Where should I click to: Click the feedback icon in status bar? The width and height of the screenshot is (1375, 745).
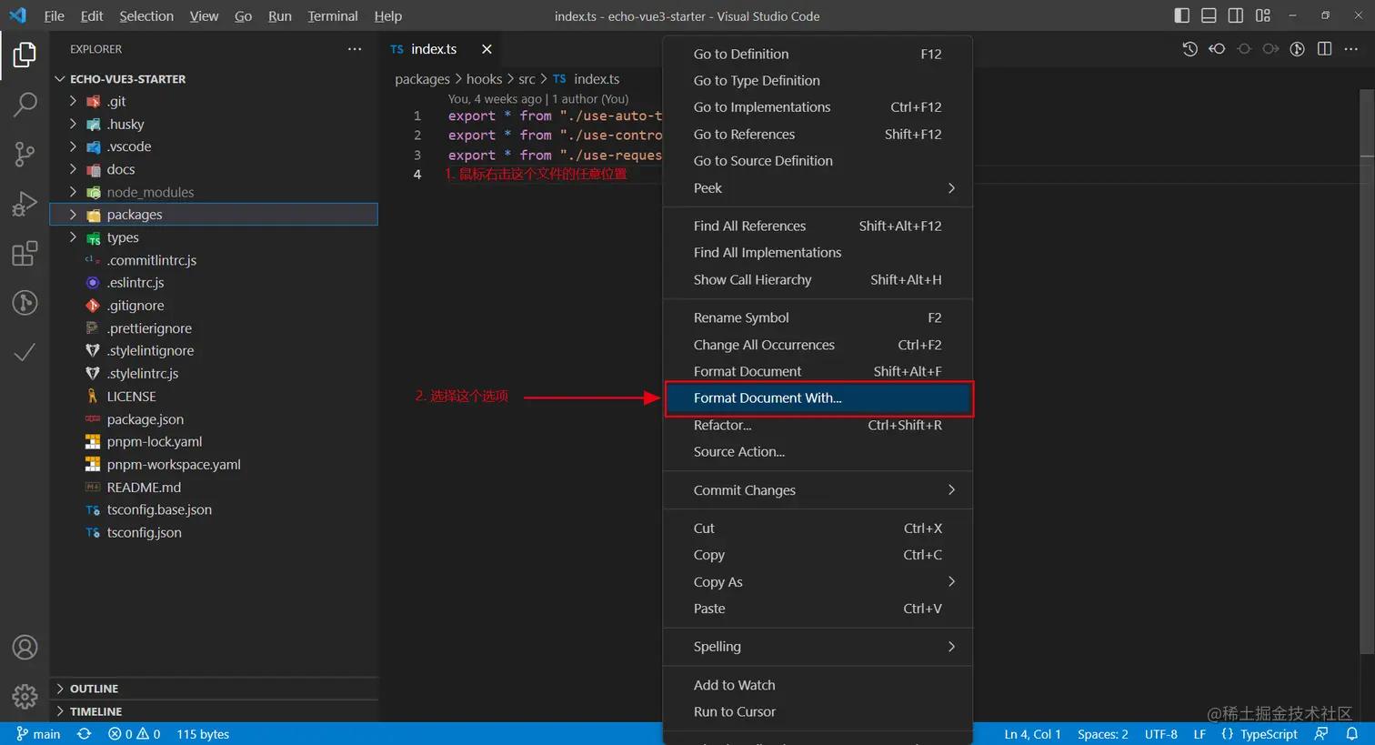pos(1321,734)
